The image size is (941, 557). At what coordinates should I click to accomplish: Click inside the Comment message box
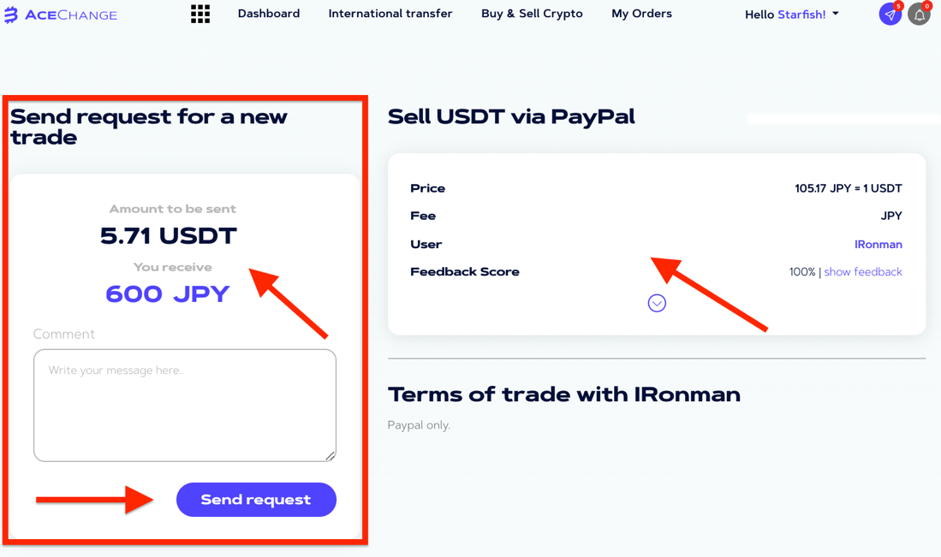click(x=185, y=406)
